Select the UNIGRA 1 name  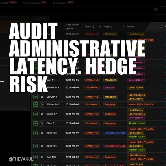pos(52,97)
